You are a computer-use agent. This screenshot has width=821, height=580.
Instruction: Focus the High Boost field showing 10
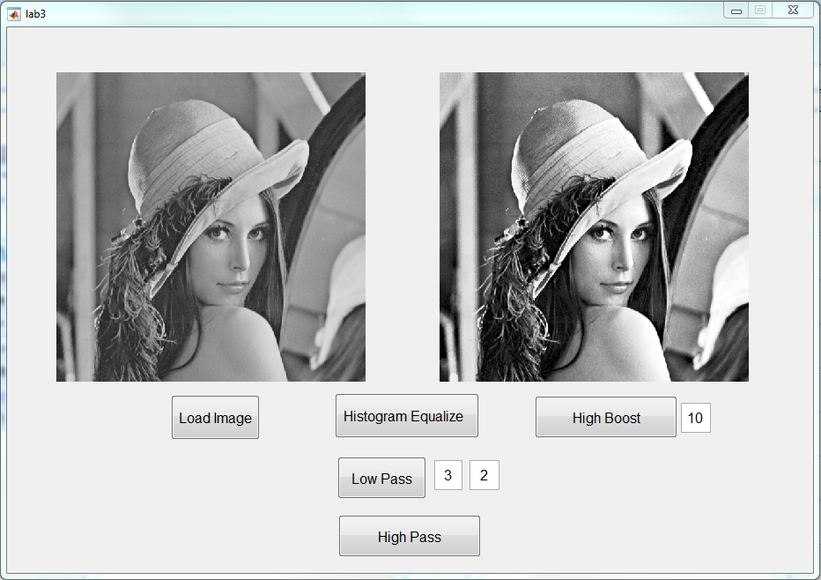point(695,418)
